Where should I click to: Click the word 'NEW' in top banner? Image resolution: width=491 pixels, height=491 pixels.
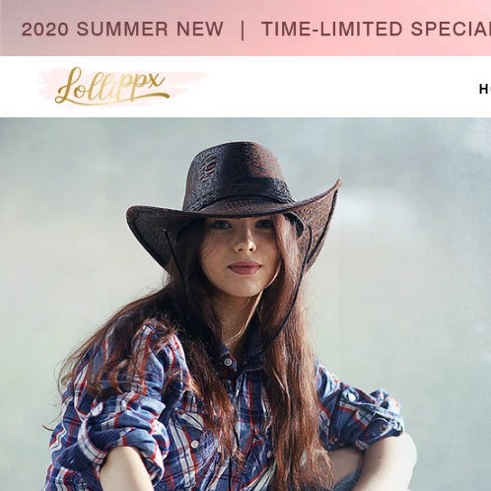point(200,29)
